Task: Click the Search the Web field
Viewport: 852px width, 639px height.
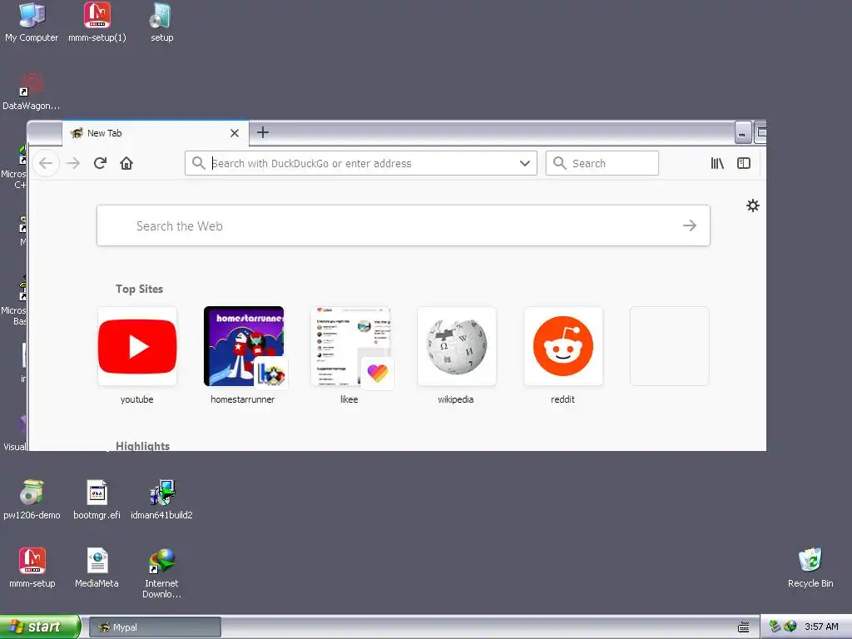Action: pyautogui.click(x=404, y=225)
